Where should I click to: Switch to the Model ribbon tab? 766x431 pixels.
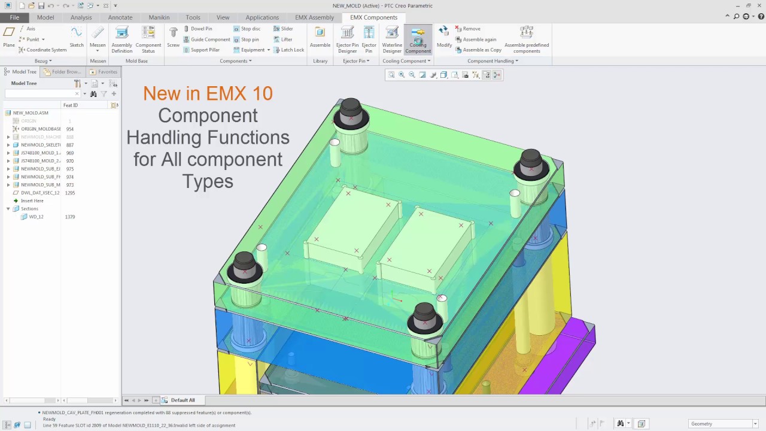click(45, 17)
